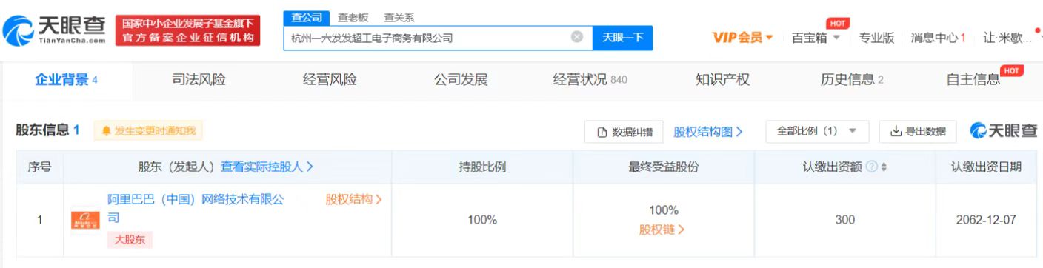Open the VIP会员 dropdown
Screen dimensions: 1043x268
click(x=742, y=38)
